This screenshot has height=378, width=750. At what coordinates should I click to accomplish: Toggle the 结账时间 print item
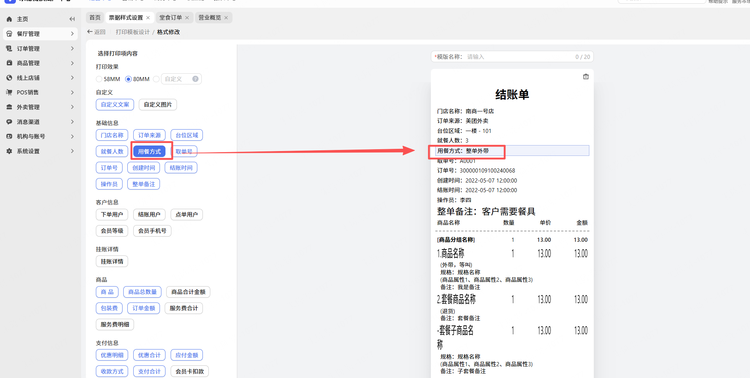coord(181,168)
